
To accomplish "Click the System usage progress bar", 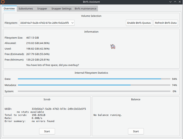I will (x=94, y=91).
